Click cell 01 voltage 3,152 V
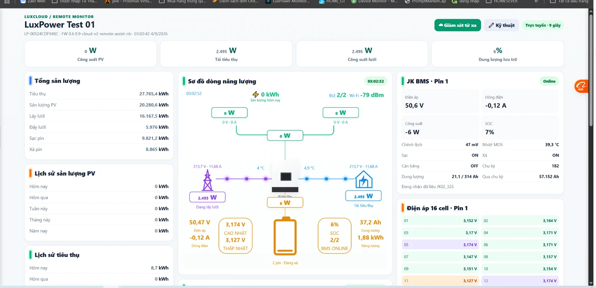596x288 pixels. (440, 220)
